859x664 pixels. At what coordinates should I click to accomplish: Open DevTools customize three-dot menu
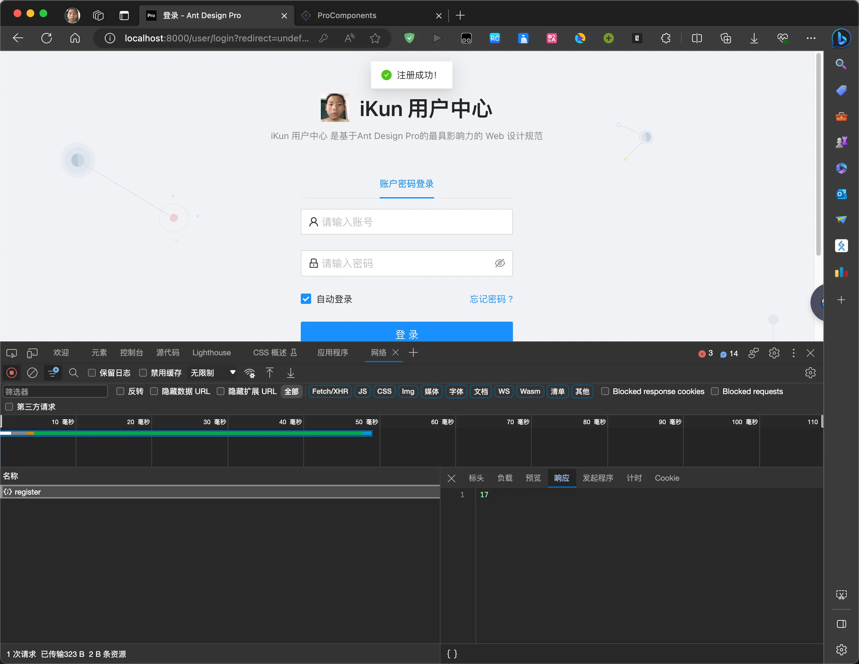click(793, 353)
